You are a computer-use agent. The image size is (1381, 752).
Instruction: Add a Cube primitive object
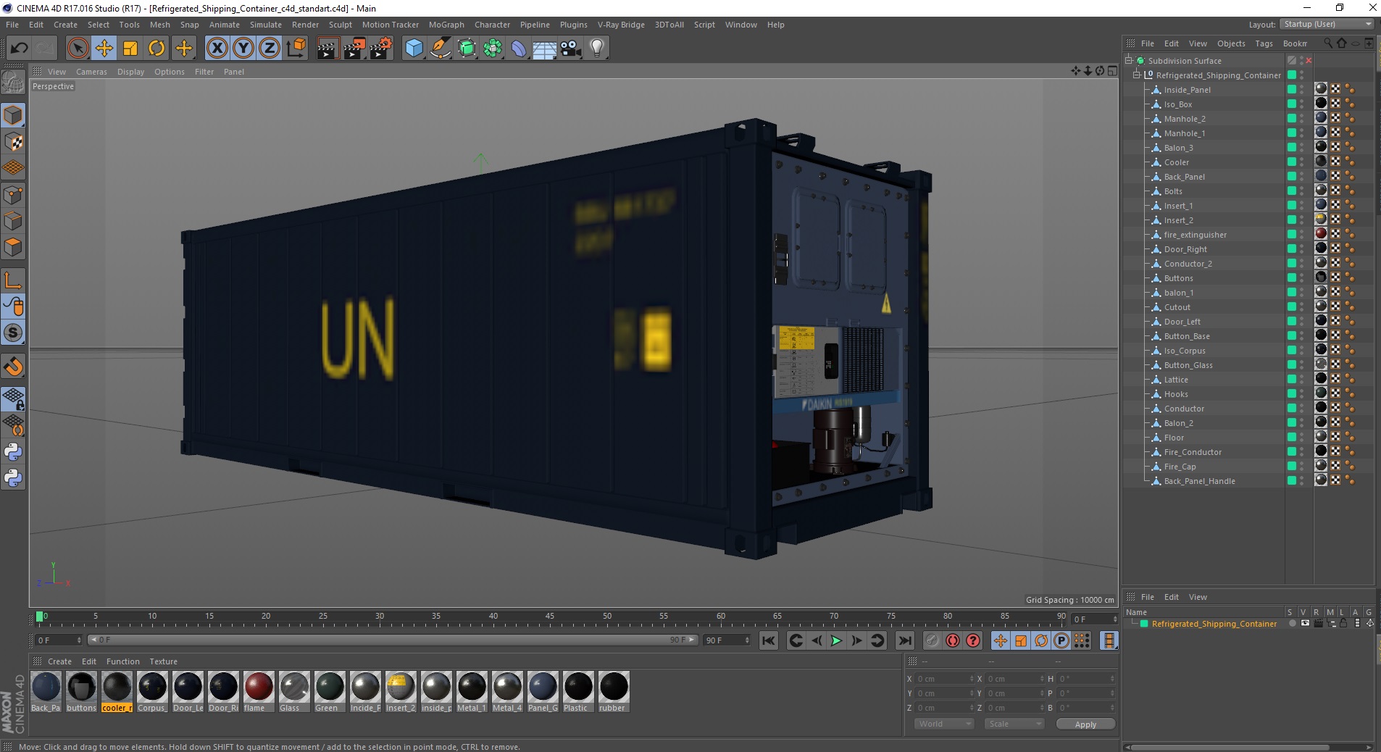coord(414,49)
